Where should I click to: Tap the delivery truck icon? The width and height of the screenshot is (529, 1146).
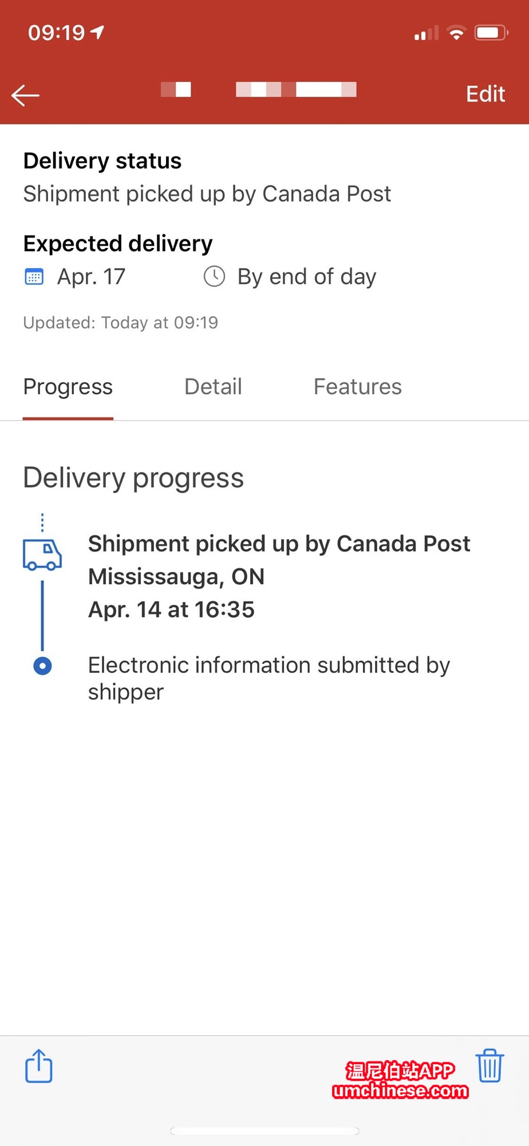coord(42,554)
